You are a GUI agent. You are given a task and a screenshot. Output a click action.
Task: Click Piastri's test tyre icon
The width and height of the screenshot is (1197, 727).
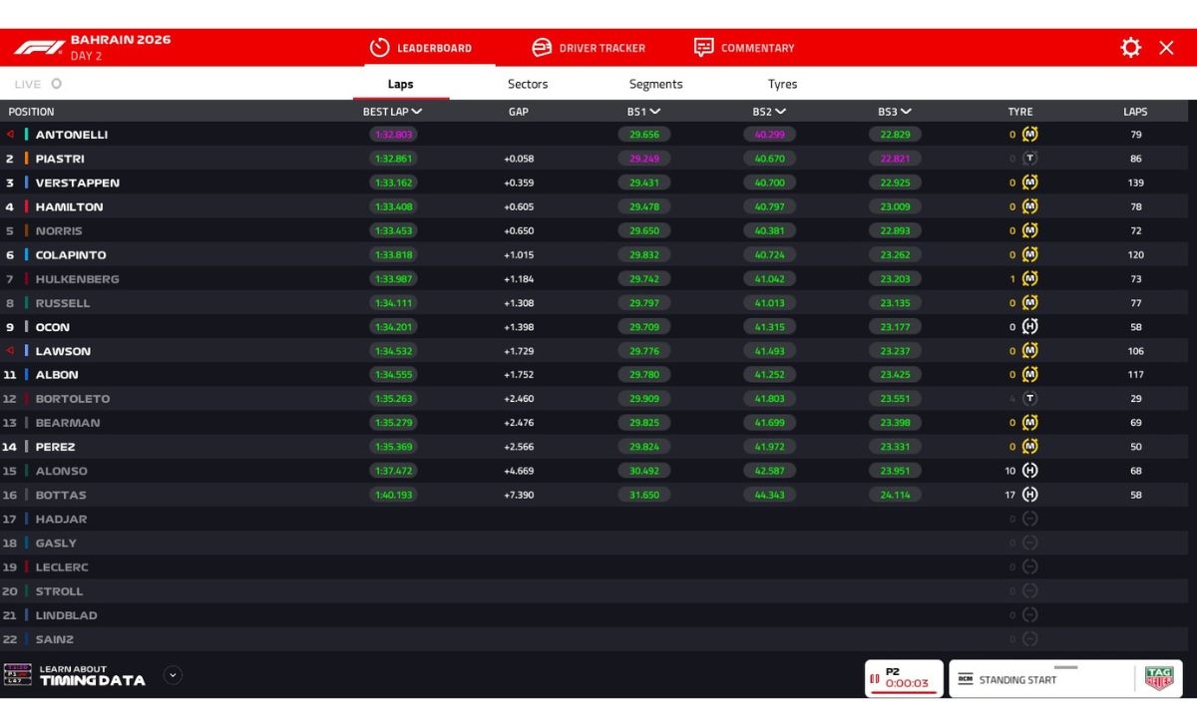point(1029,158)
